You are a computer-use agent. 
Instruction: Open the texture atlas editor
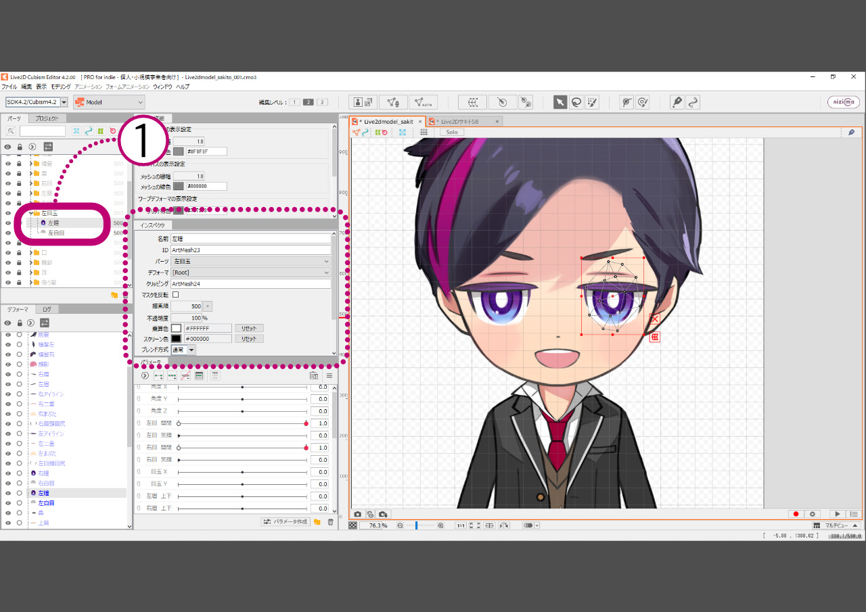click(x=363, y=102)
